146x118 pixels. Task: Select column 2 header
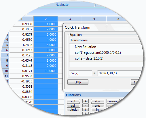46,19
